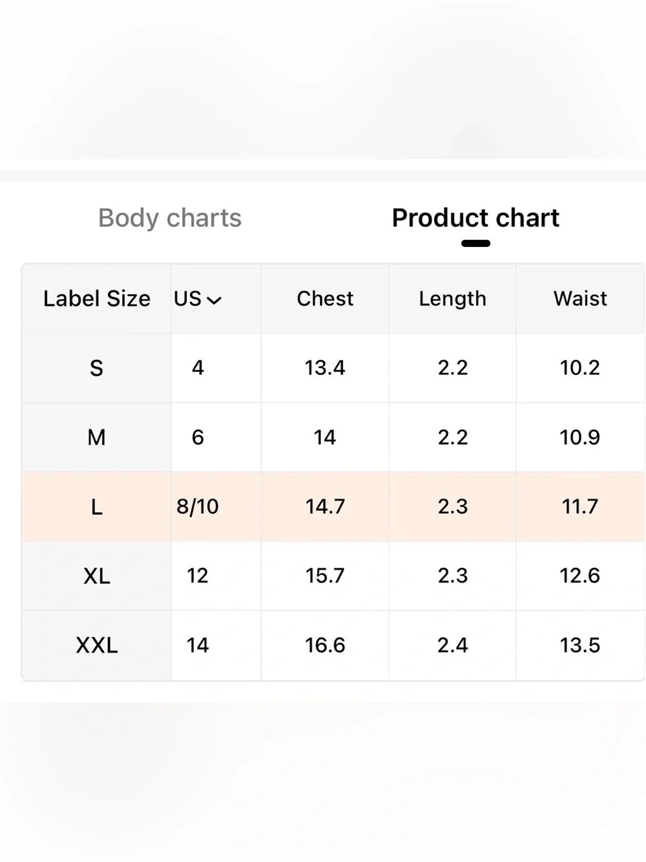Open the US size unit dropdown
This screenshot has height=862, width=646.
(198, 299)
